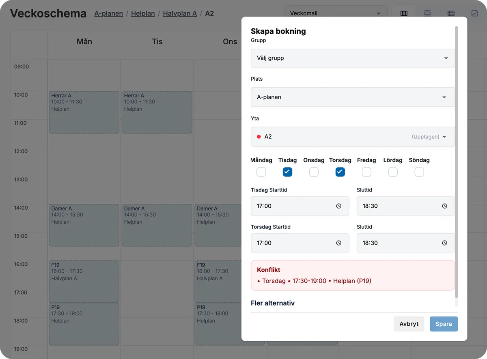The image size is (487, 359).
Task: Open the Plats dropdown showing A-planen
Action: pyautogui.click(x=353, y=97)
